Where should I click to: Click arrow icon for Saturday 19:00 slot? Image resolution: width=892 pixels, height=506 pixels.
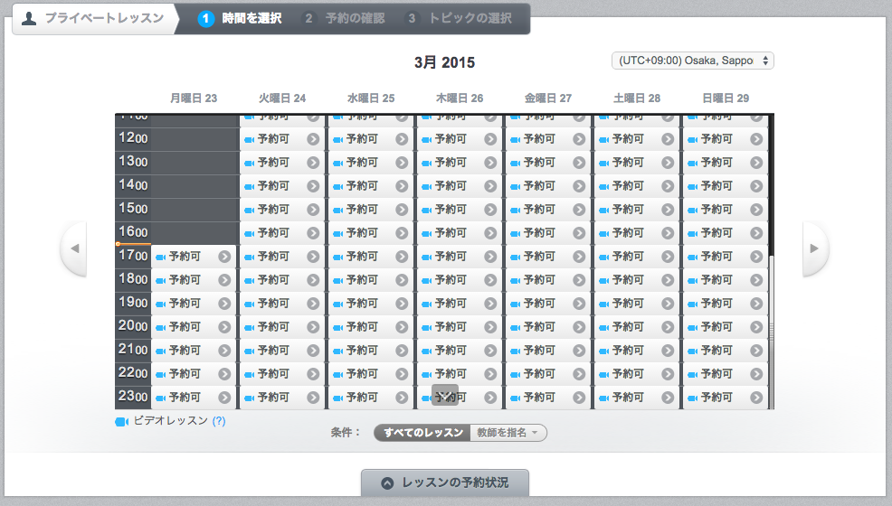click(x=668, y=304)
